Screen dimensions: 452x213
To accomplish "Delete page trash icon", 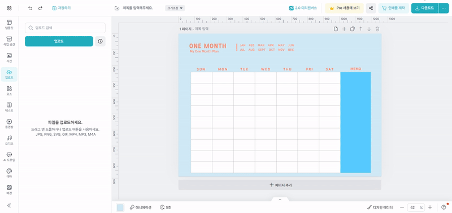I will click(x=377, y=29).
